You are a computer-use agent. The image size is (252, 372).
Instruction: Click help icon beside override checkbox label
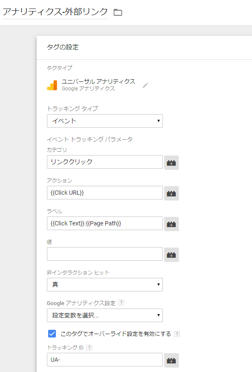click(x=177, y=334)
